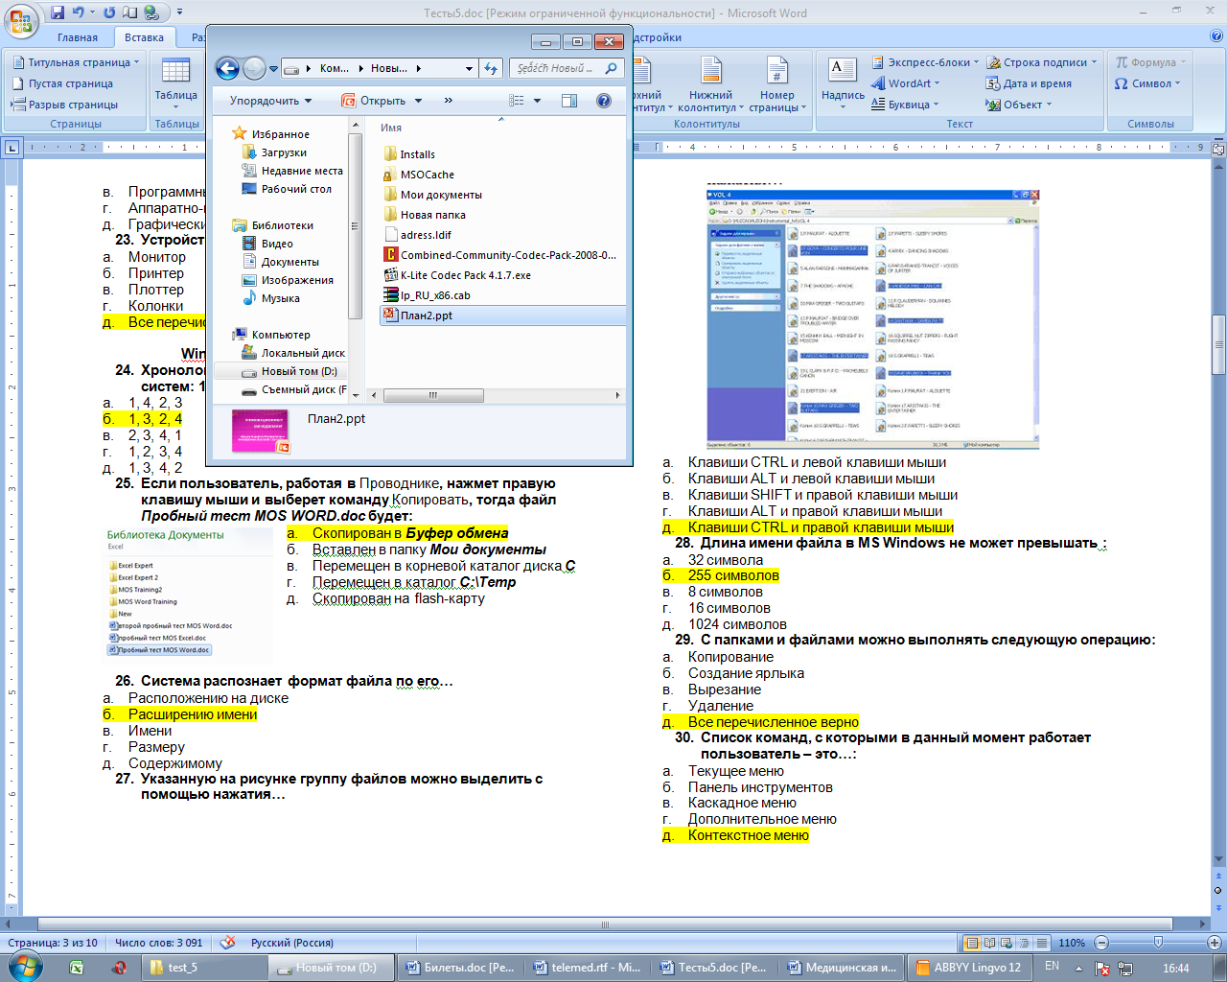
Task: Switch to Outline view in status bar
Action: point(1024,943)
